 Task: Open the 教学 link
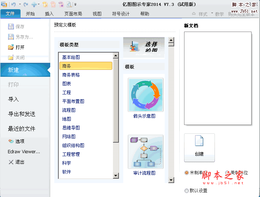pyautogui.click(x=219, y=14)
